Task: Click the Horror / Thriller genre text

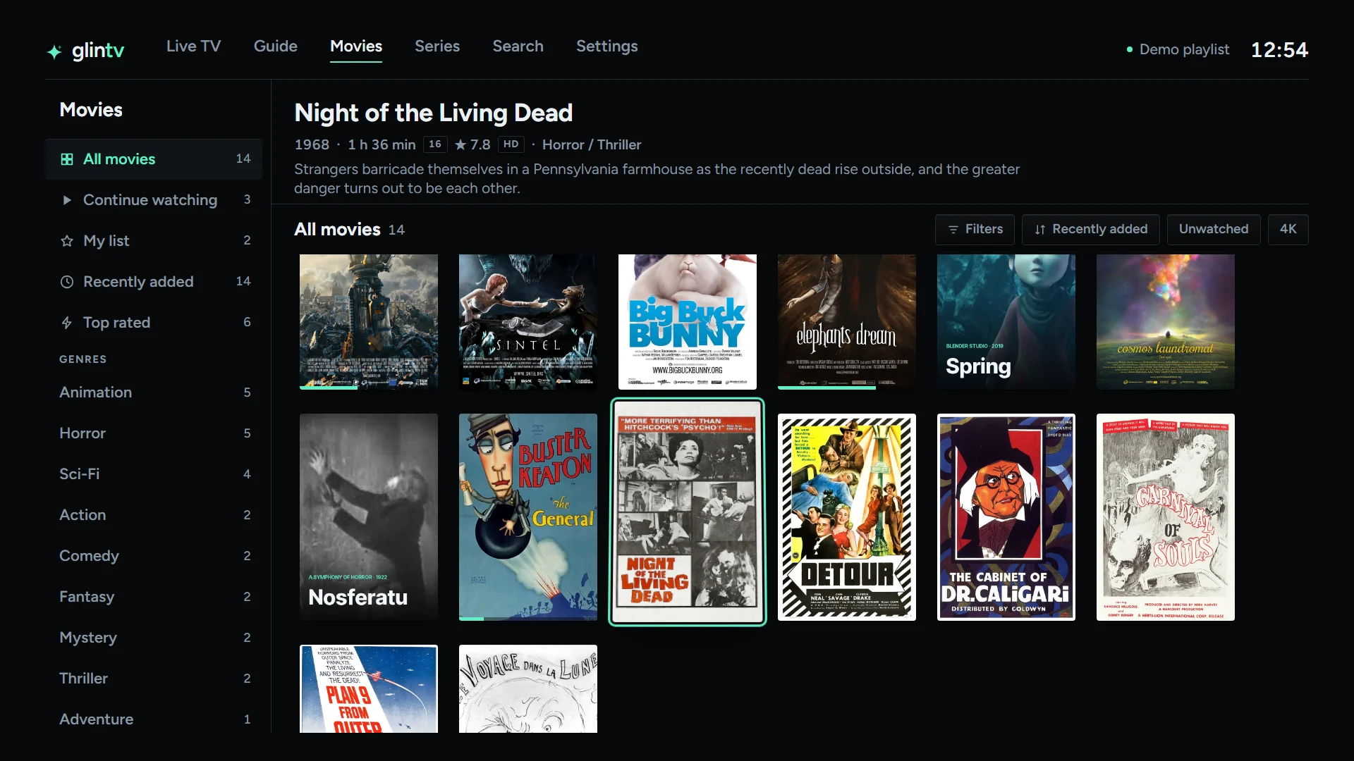Action: click(592, 144)
